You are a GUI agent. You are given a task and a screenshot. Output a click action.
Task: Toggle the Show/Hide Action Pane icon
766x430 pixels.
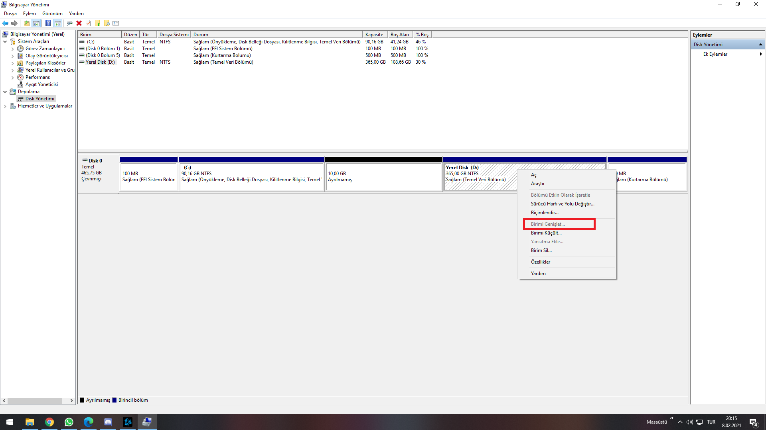[58, 23]
